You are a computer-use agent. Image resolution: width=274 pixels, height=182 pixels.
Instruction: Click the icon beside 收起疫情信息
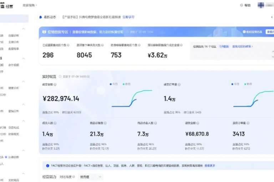(244, 32)
